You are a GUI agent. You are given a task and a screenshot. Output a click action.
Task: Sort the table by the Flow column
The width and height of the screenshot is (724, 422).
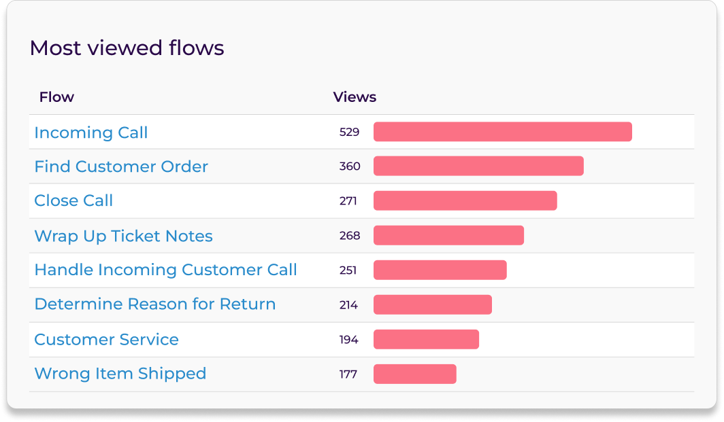(x=56, y=97)
